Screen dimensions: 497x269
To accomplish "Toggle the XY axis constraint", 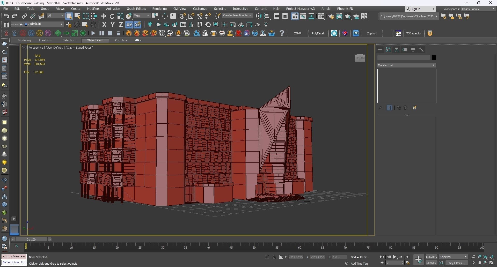I will (129, 25).
